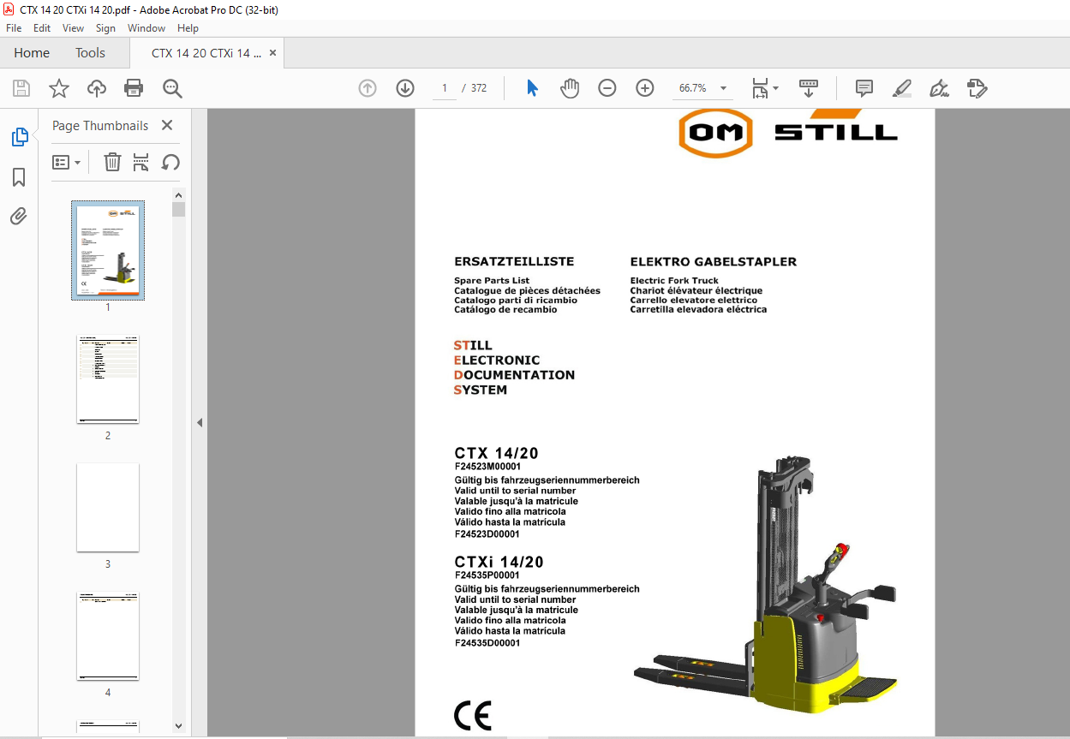Rotate pages icon in thumbnails panel
1070x739 pixels.
[170, 162]
